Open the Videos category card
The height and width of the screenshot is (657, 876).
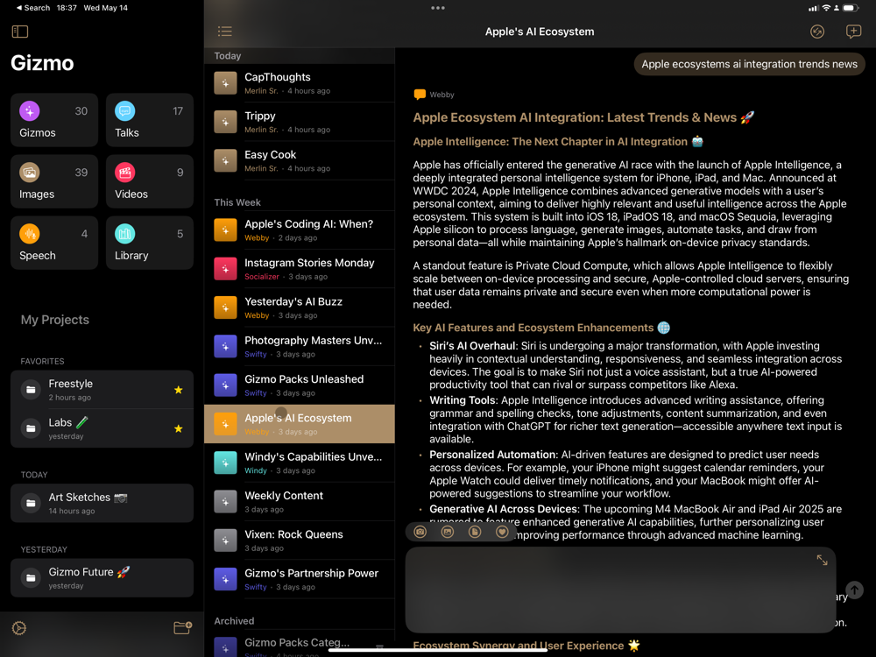(x=149, y=181)
